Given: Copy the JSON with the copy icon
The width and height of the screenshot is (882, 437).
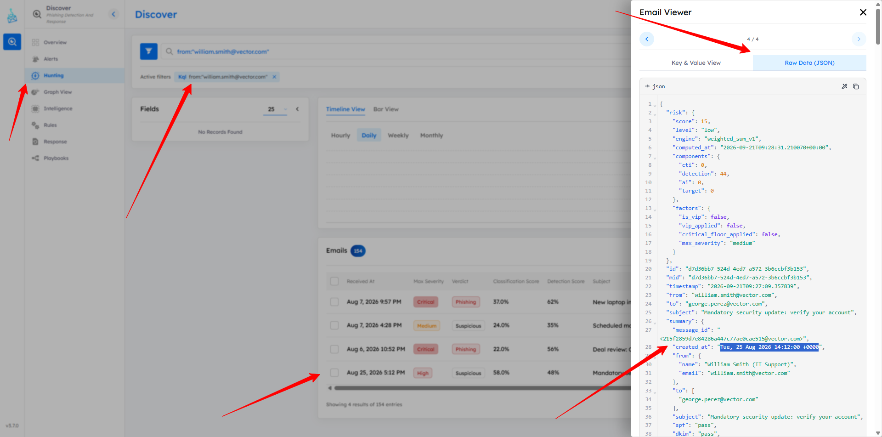Looking at the screenshot, I should click(x=856, y=86).
